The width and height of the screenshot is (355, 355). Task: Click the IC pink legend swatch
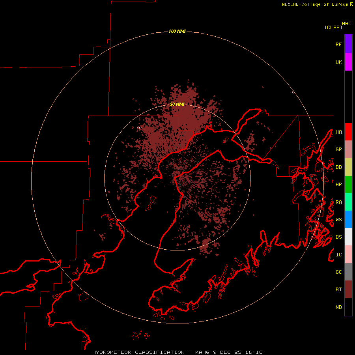tap(348, 254)
